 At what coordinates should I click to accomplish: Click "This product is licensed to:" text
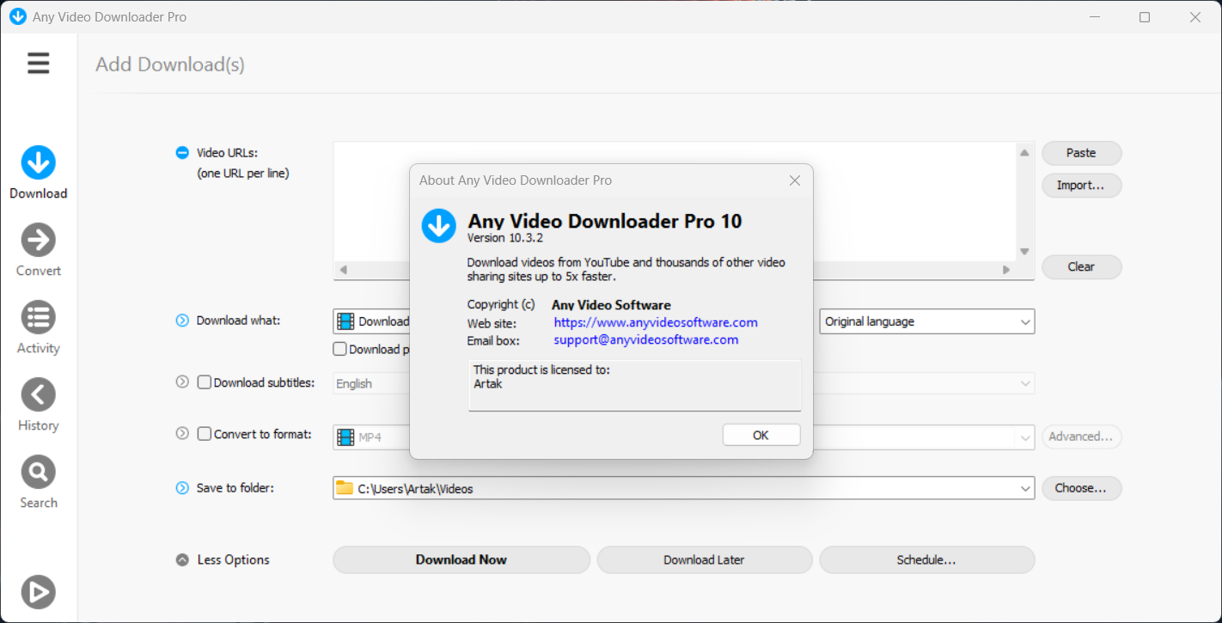pyautogui.click(x=542, y=370)
